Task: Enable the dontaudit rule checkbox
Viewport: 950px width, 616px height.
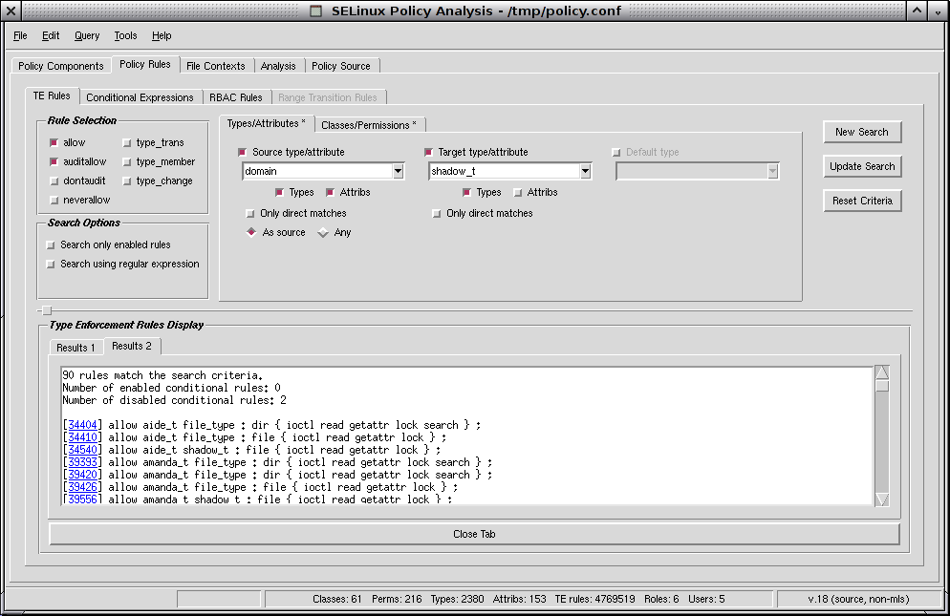Action: pyautogui.click(x=54, y=181)
